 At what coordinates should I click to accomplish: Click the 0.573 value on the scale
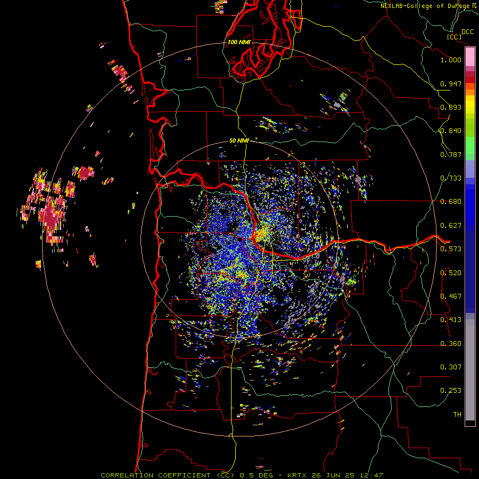[x=451, y=249]
